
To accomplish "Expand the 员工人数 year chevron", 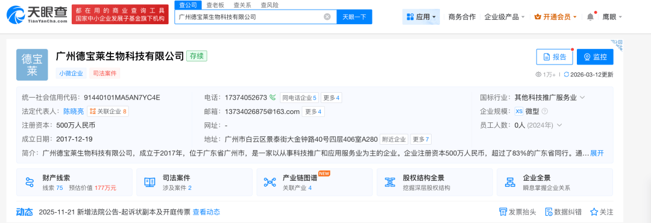I will 559,125.
